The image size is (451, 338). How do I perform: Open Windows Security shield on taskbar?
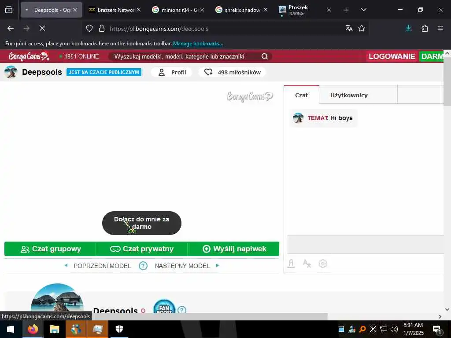[x=119, y=329]
